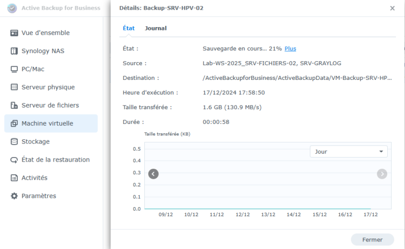Image resolution: width=405 pixels, height=249 pixels.
Task: Click the Paramètres gear icon
Action: pos(14,196)
